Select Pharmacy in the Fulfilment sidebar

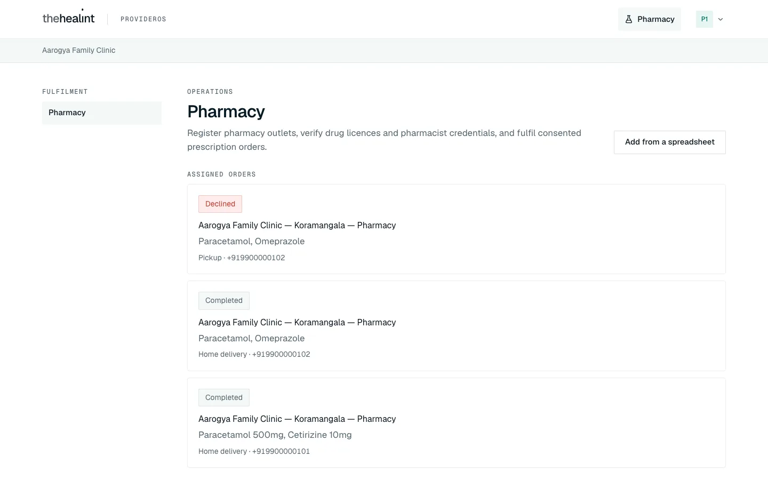(x=102, y=113)
